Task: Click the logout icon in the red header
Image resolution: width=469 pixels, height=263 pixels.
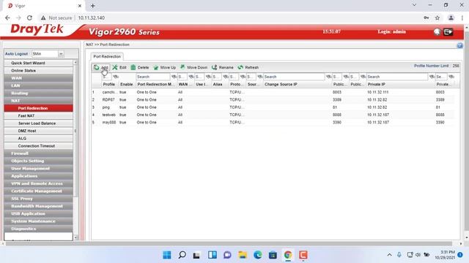Action: pyautogui.click(x=448, y=31)
